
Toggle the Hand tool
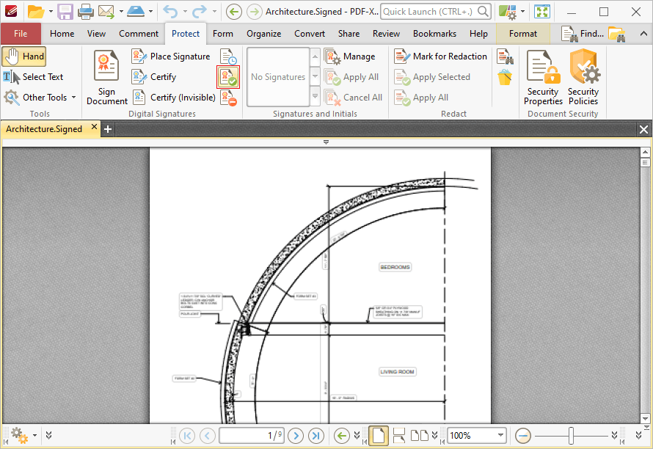(x=24, y=56)
